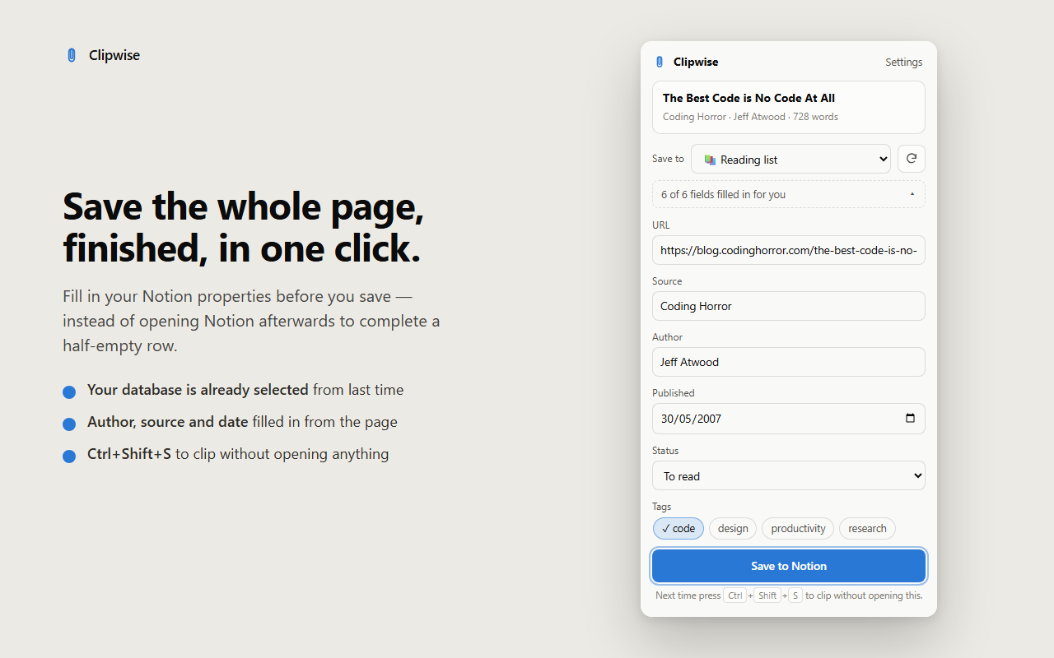1054x658 pixels.
Task: Click the 'Clipwise' name in the page header
Action: point(114,55)
